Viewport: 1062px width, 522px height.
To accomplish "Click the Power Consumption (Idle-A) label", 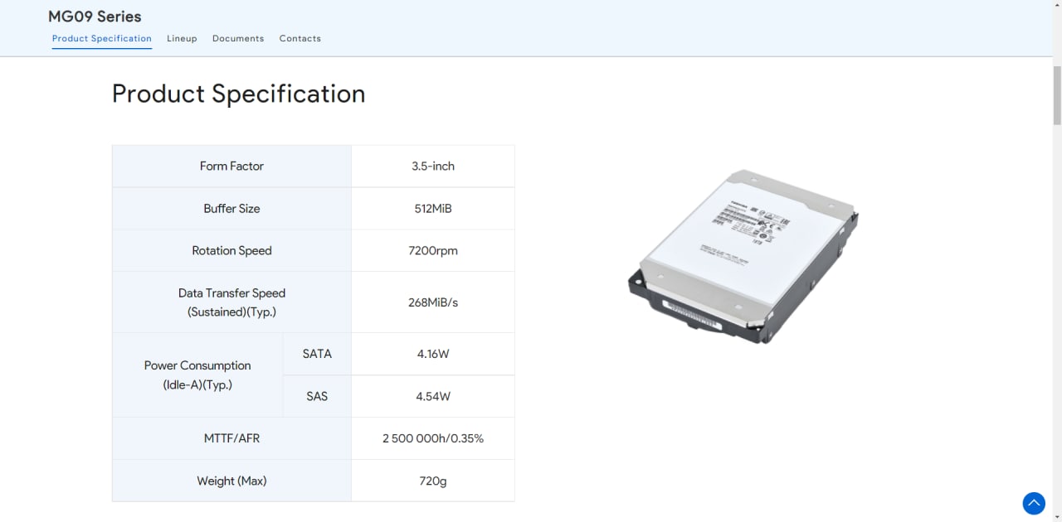I will 197,375.
